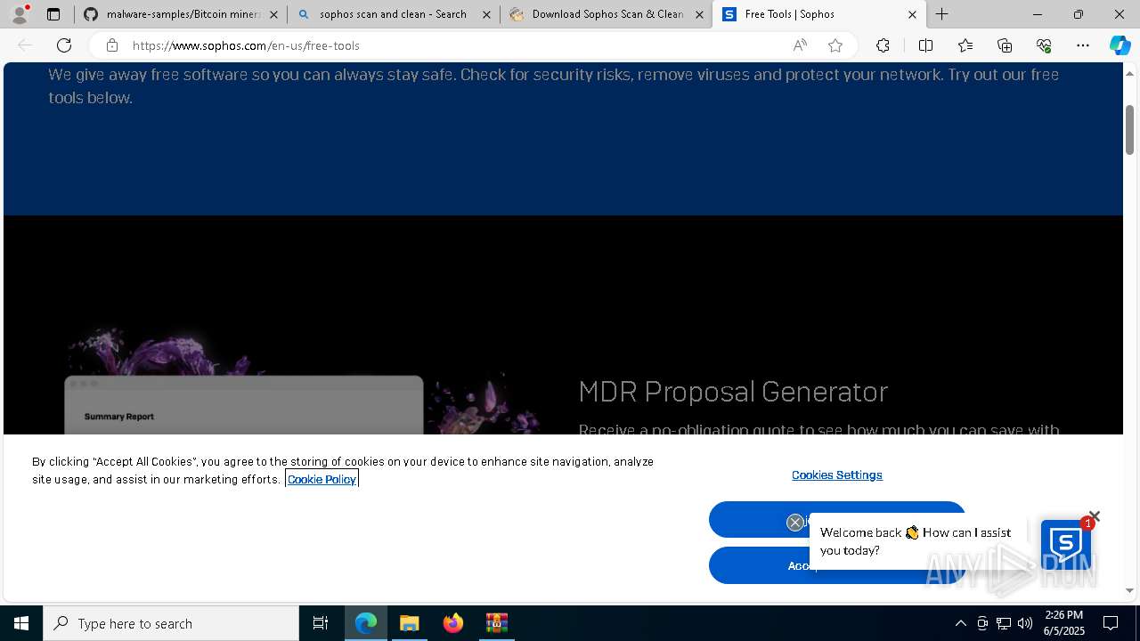The width and height of the screenshot is (1140, 641).
Task: Close the sophos scan and clean search tab
Action: click(486, 14)
